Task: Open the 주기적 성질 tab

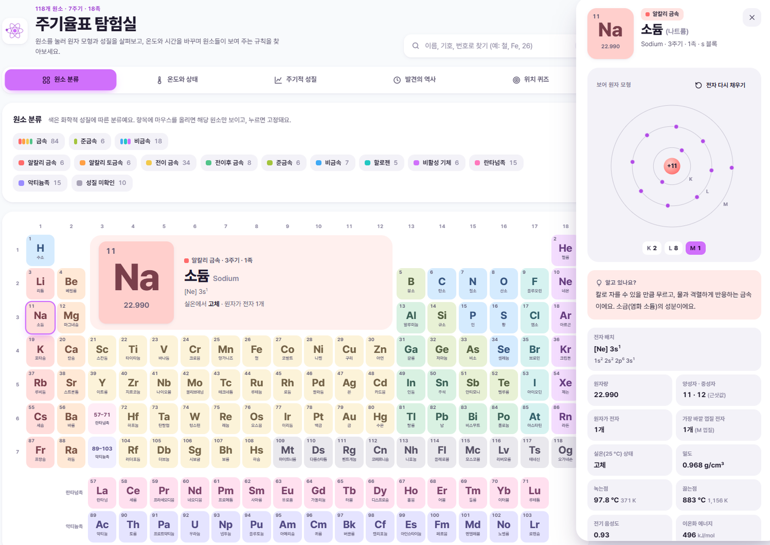Action: coord(295,80)
